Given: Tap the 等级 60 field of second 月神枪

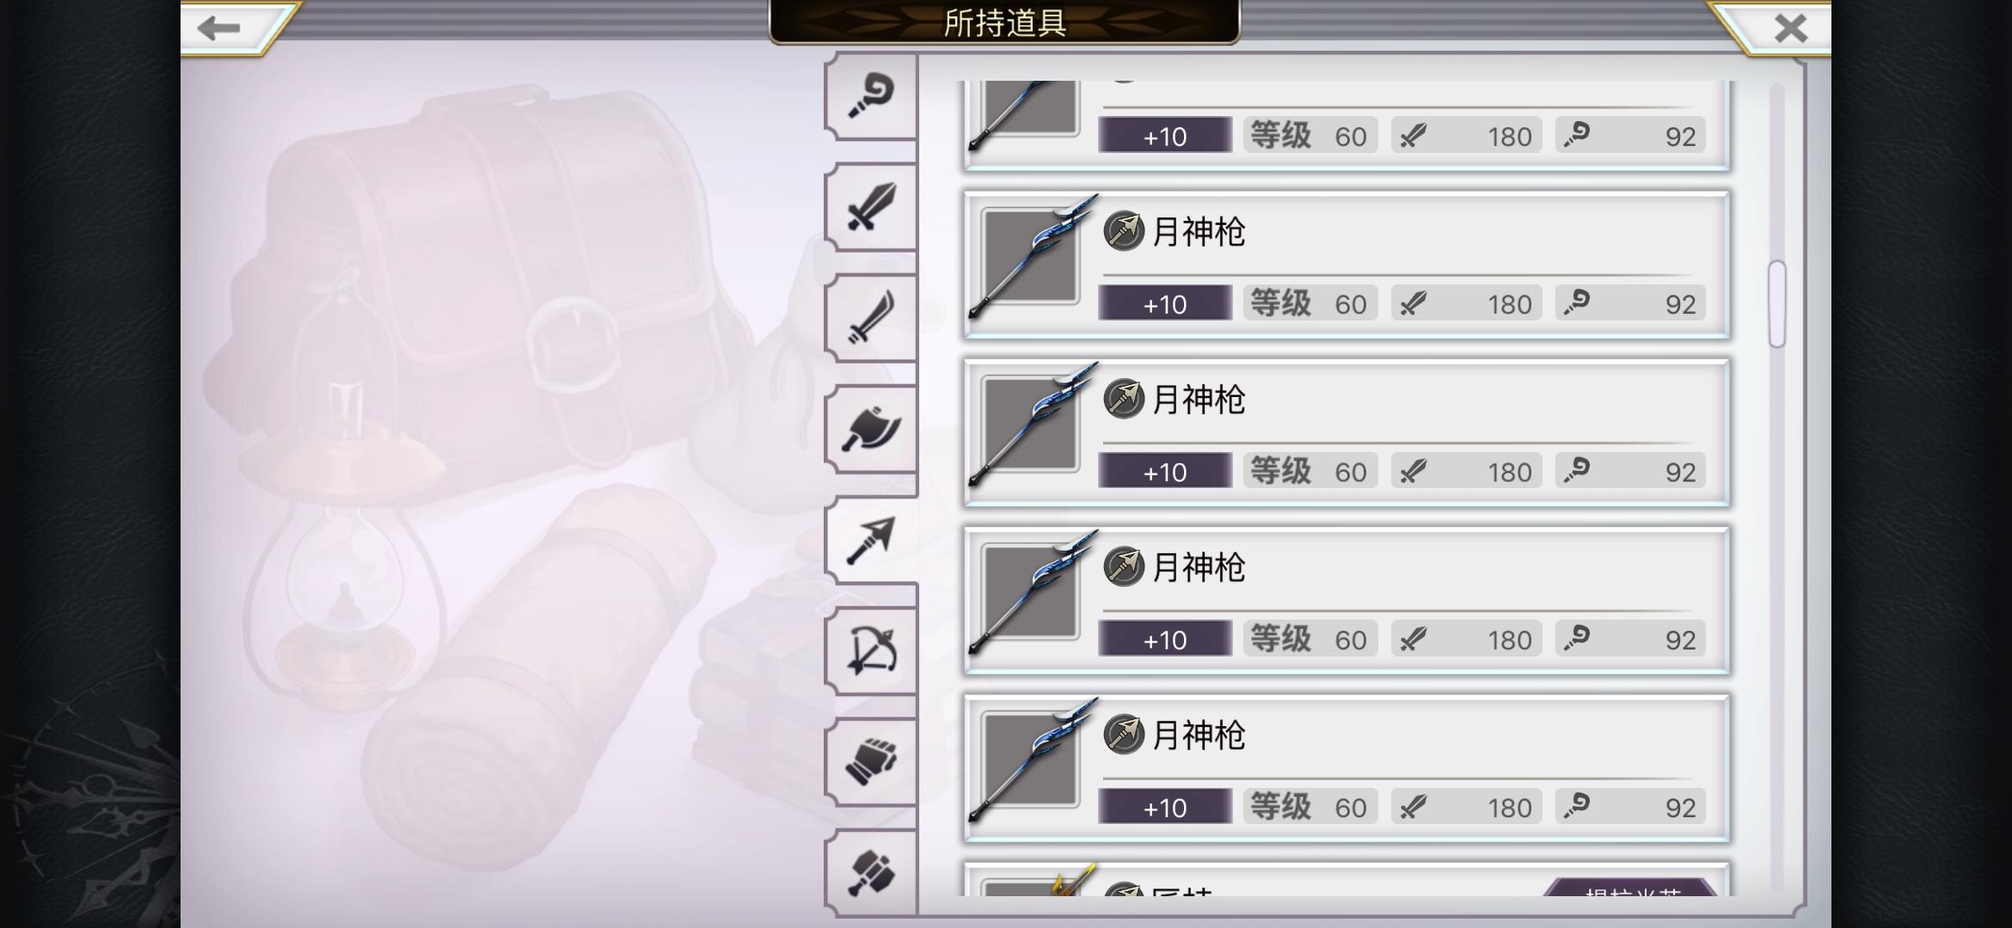Looking at the screenshot, I should point(1310,472).
